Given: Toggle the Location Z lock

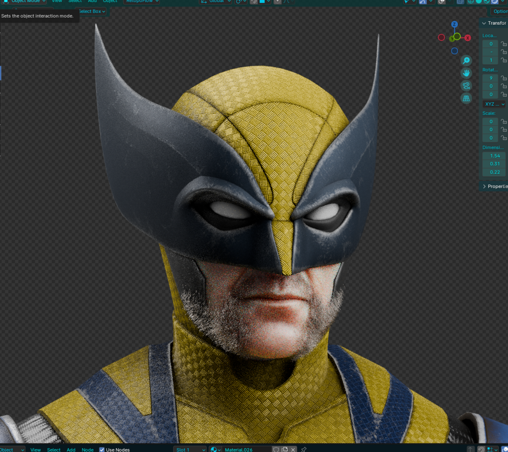Looking at the screenshot, I should [504, 60].
